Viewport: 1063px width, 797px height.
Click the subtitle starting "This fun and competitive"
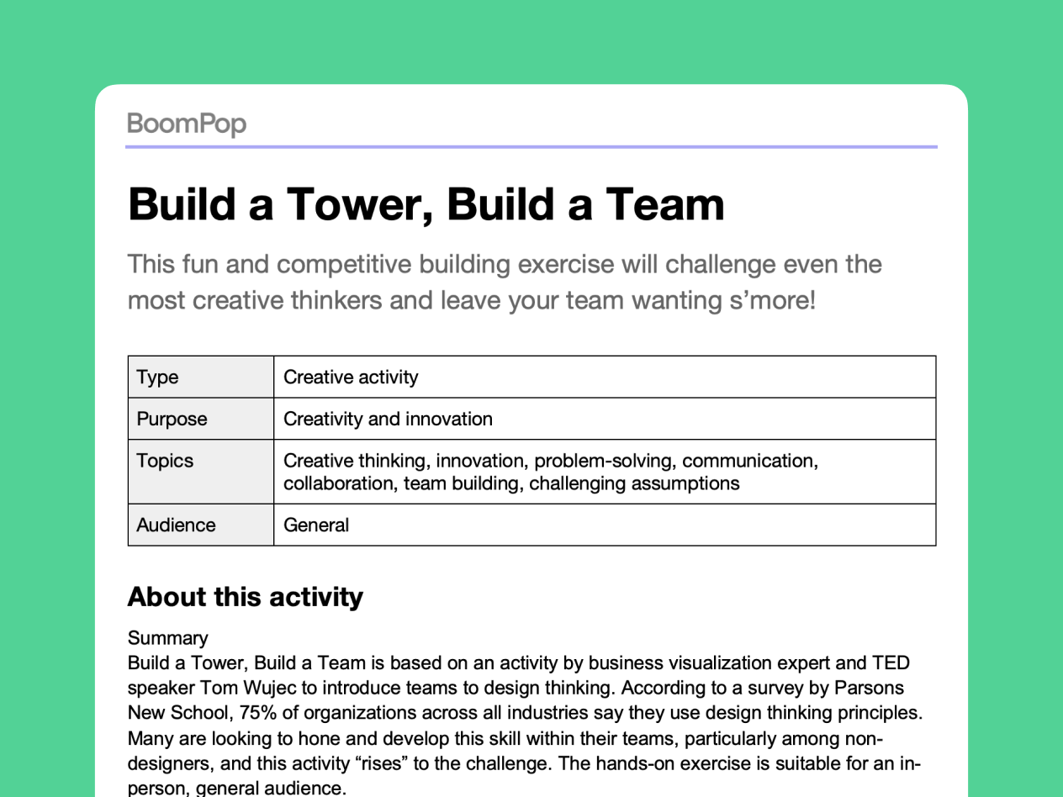[505, 282]
